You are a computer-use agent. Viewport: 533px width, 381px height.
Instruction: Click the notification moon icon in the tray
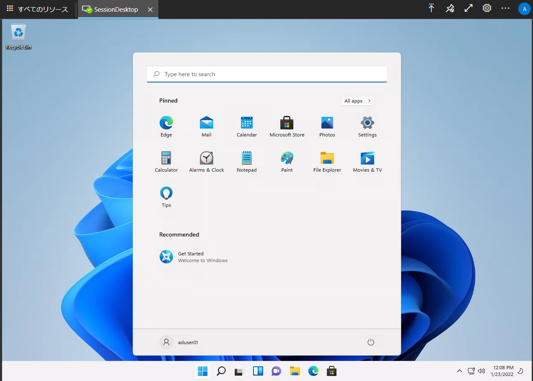[x=521, y=371]
